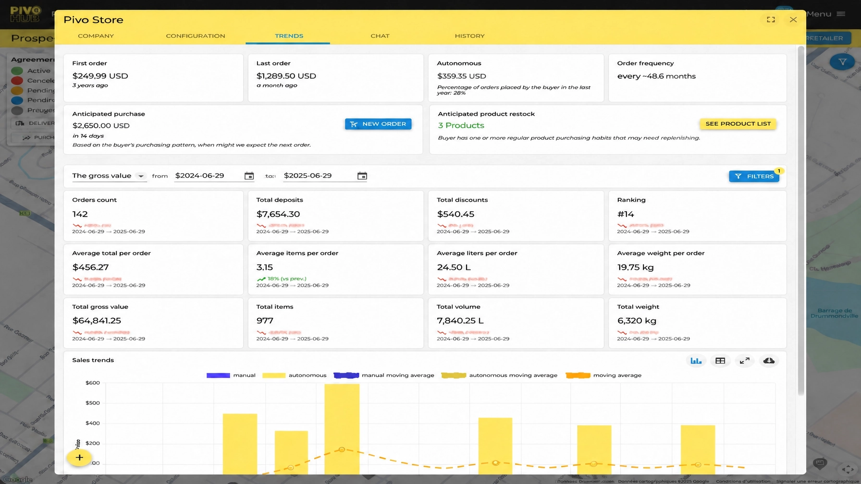Image resolution: width=861 pixels, height=484 pixels.
Task: Open the Configuration tab
Action: coord(195,36)
